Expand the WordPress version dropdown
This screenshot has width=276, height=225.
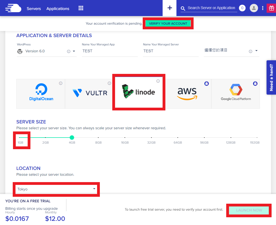pyautogui.click(x=74, y=51)
